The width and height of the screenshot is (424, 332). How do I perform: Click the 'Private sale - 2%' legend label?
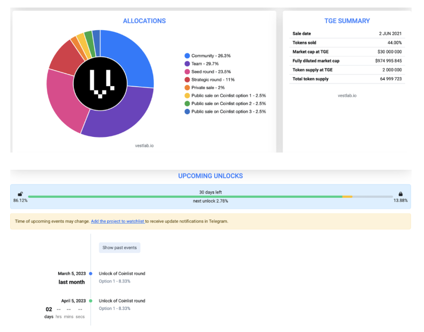coord(208,87)
